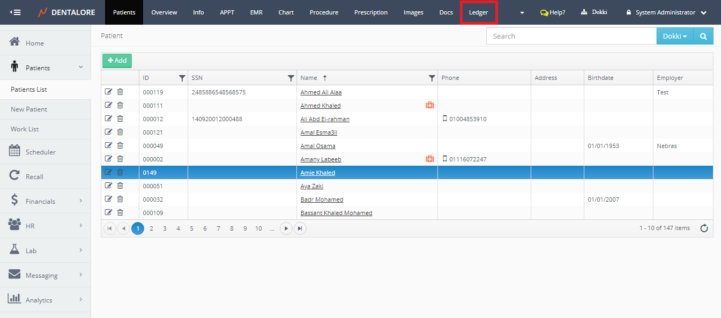The height and width of the screenshot is (318, 721).
Task: Click the filter icon in the ID column
Action: [182, 78]
